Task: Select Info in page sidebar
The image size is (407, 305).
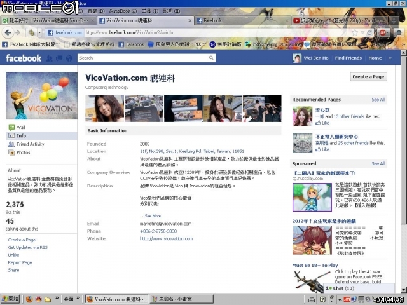Action: (41, 135)
